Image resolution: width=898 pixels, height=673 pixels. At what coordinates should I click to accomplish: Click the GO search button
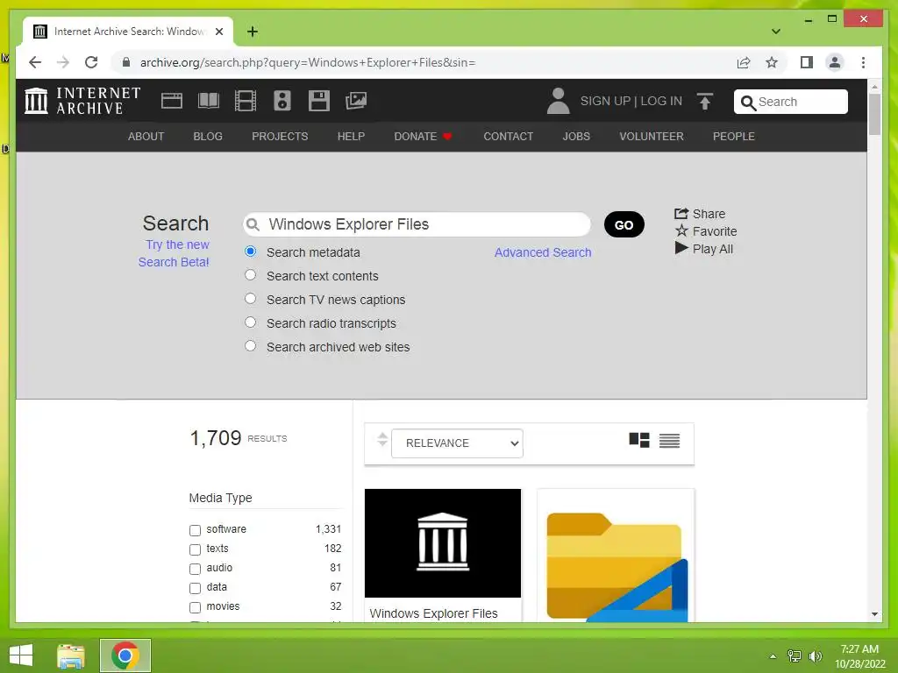624,224
